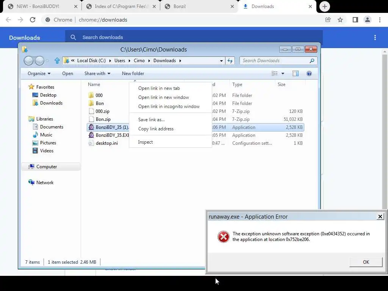Image resolution: width=388 pixels, height=291 pixels.
Task: Expand the Cirno breadcrumb arrow
Action: (x=149, y=61)
